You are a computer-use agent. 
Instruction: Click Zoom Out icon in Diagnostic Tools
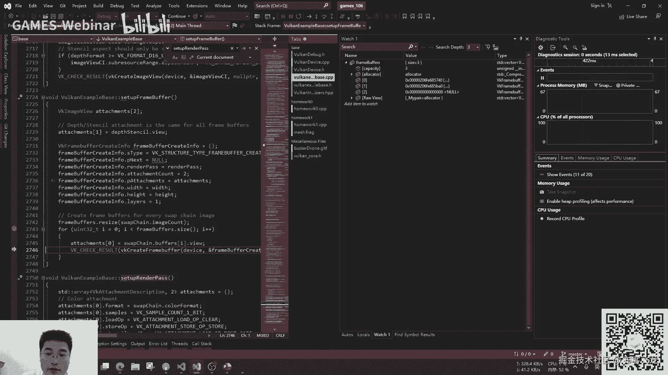pos(575,48)
